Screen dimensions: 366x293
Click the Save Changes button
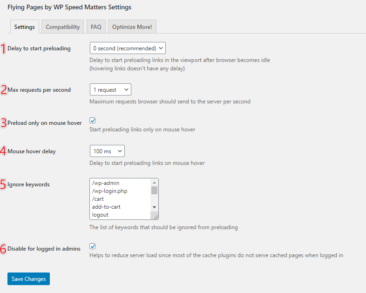click(x=28, y=279)
